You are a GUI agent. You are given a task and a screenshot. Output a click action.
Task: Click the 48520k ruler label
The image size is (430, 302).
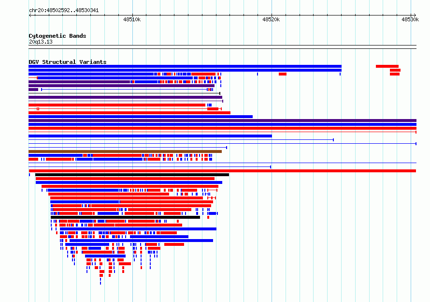(271, 19)
